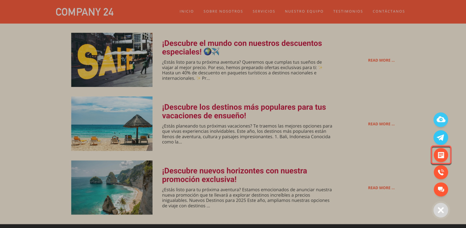Click the beach hut vacation photo

click(x=112, y=123)
